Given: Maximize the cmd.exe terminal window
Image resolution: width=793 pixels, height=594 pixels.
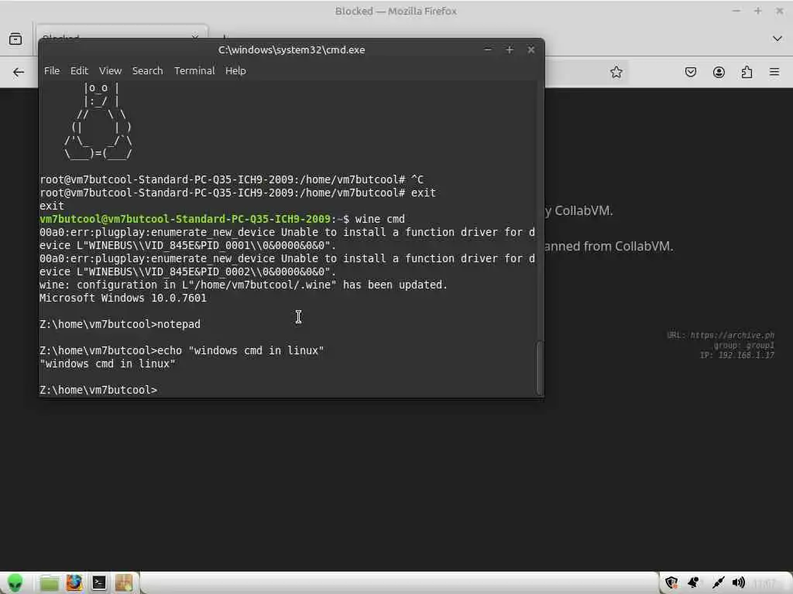Looking at the screenshot, I should tap(510, 49).
